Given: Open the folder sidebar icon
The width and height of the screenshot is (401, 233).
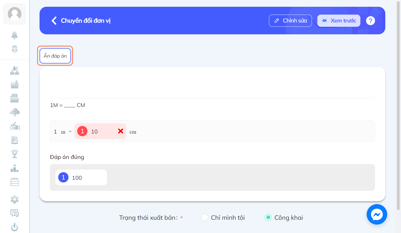Looking at the screenshot, I should pos(15,85).
